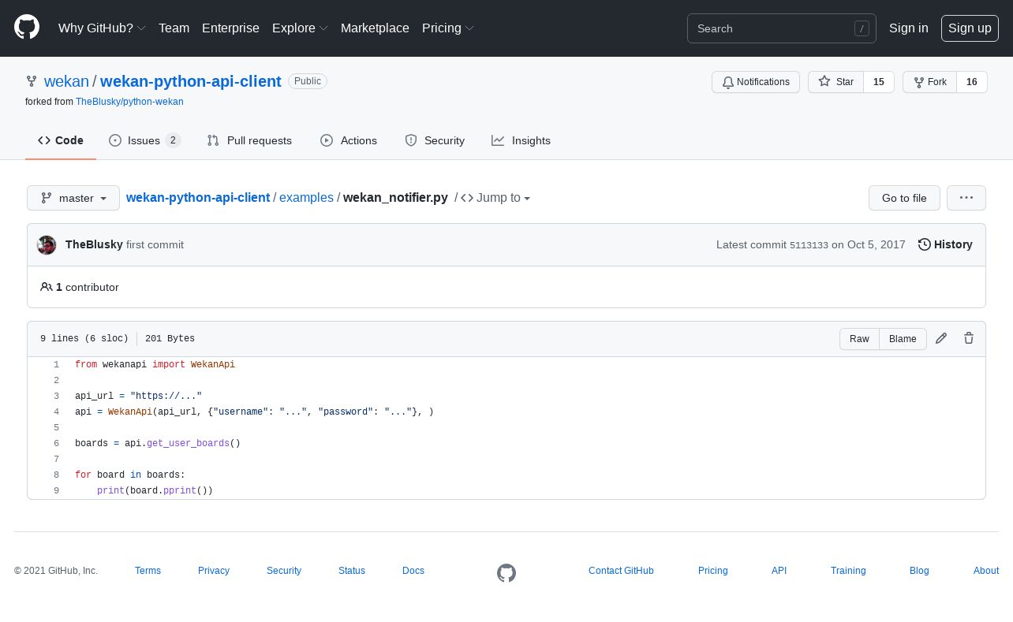Switch to the Insights tab
This screenshot has height=622, width=1013.
click(x=521, y=140)
